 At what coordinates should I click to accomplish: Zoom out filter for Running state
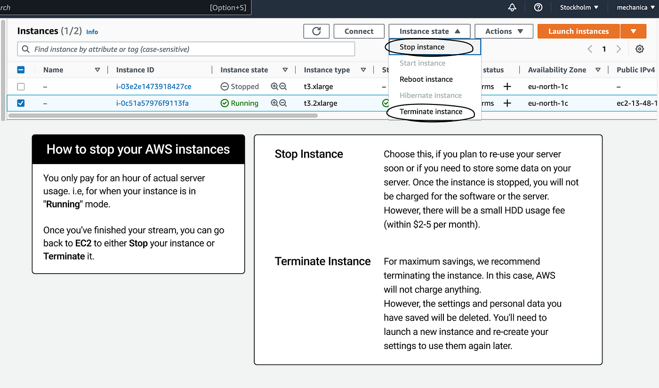283,103
